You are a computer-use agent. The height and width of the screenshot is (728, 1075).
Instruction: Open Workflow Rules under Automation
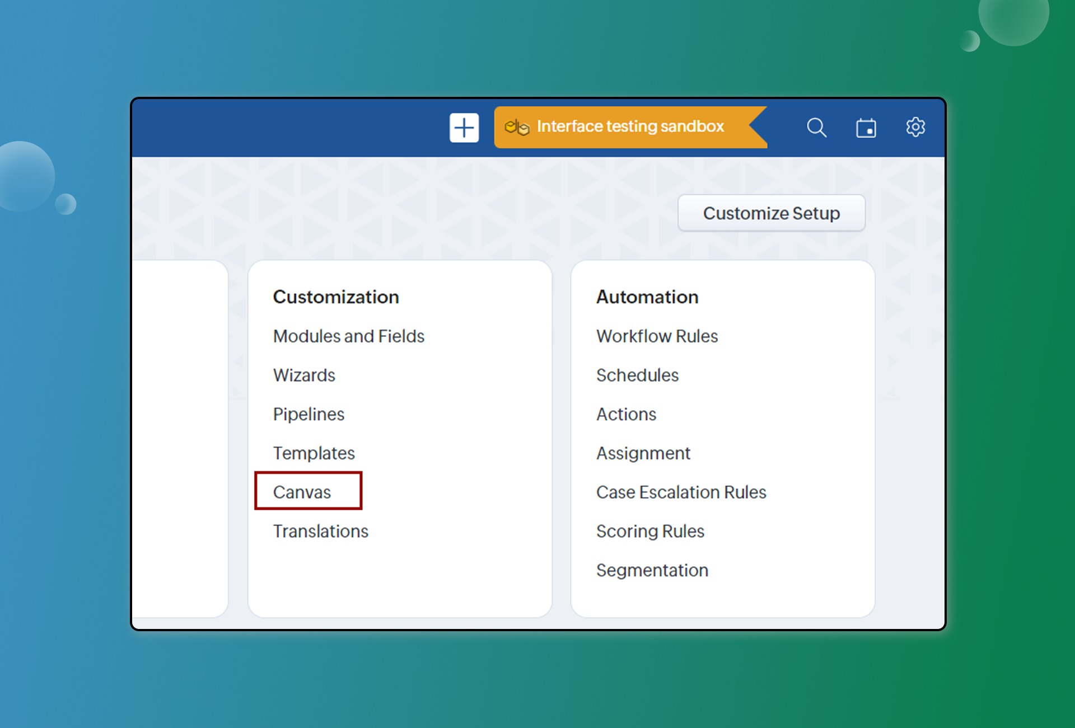657,336
